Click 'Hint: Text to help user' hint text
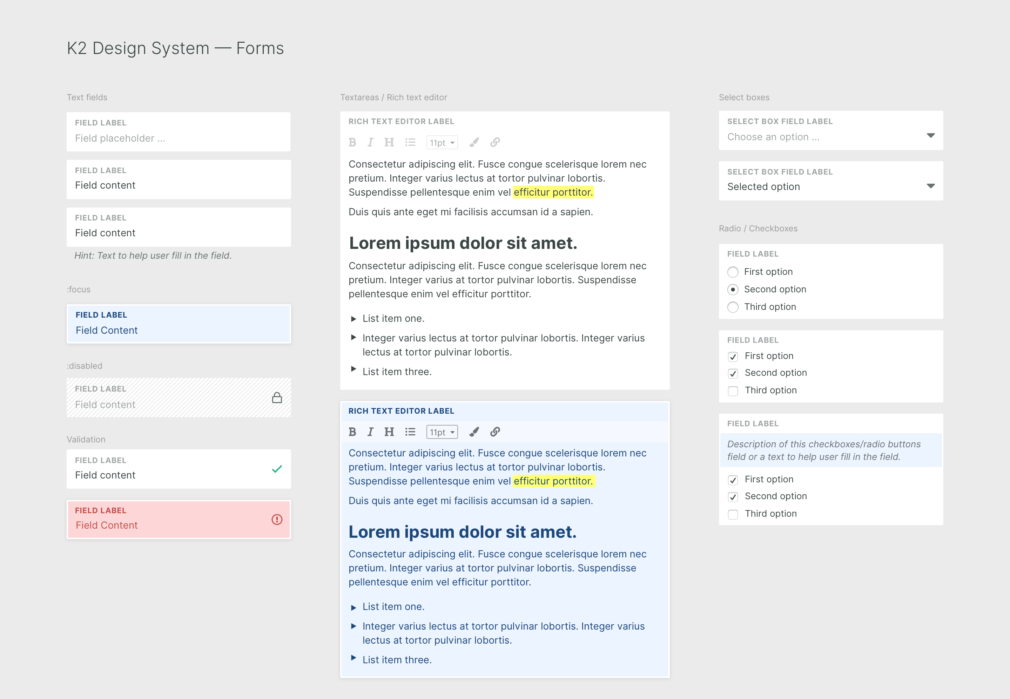 click(x=153, y=255)
